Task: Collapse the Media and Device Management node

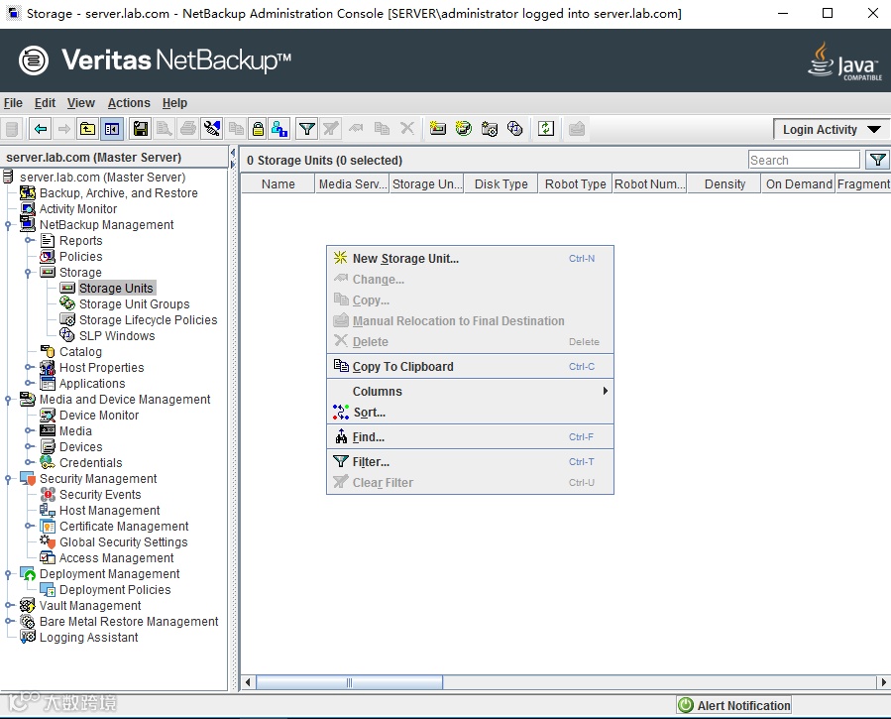Action: [8, 400]
